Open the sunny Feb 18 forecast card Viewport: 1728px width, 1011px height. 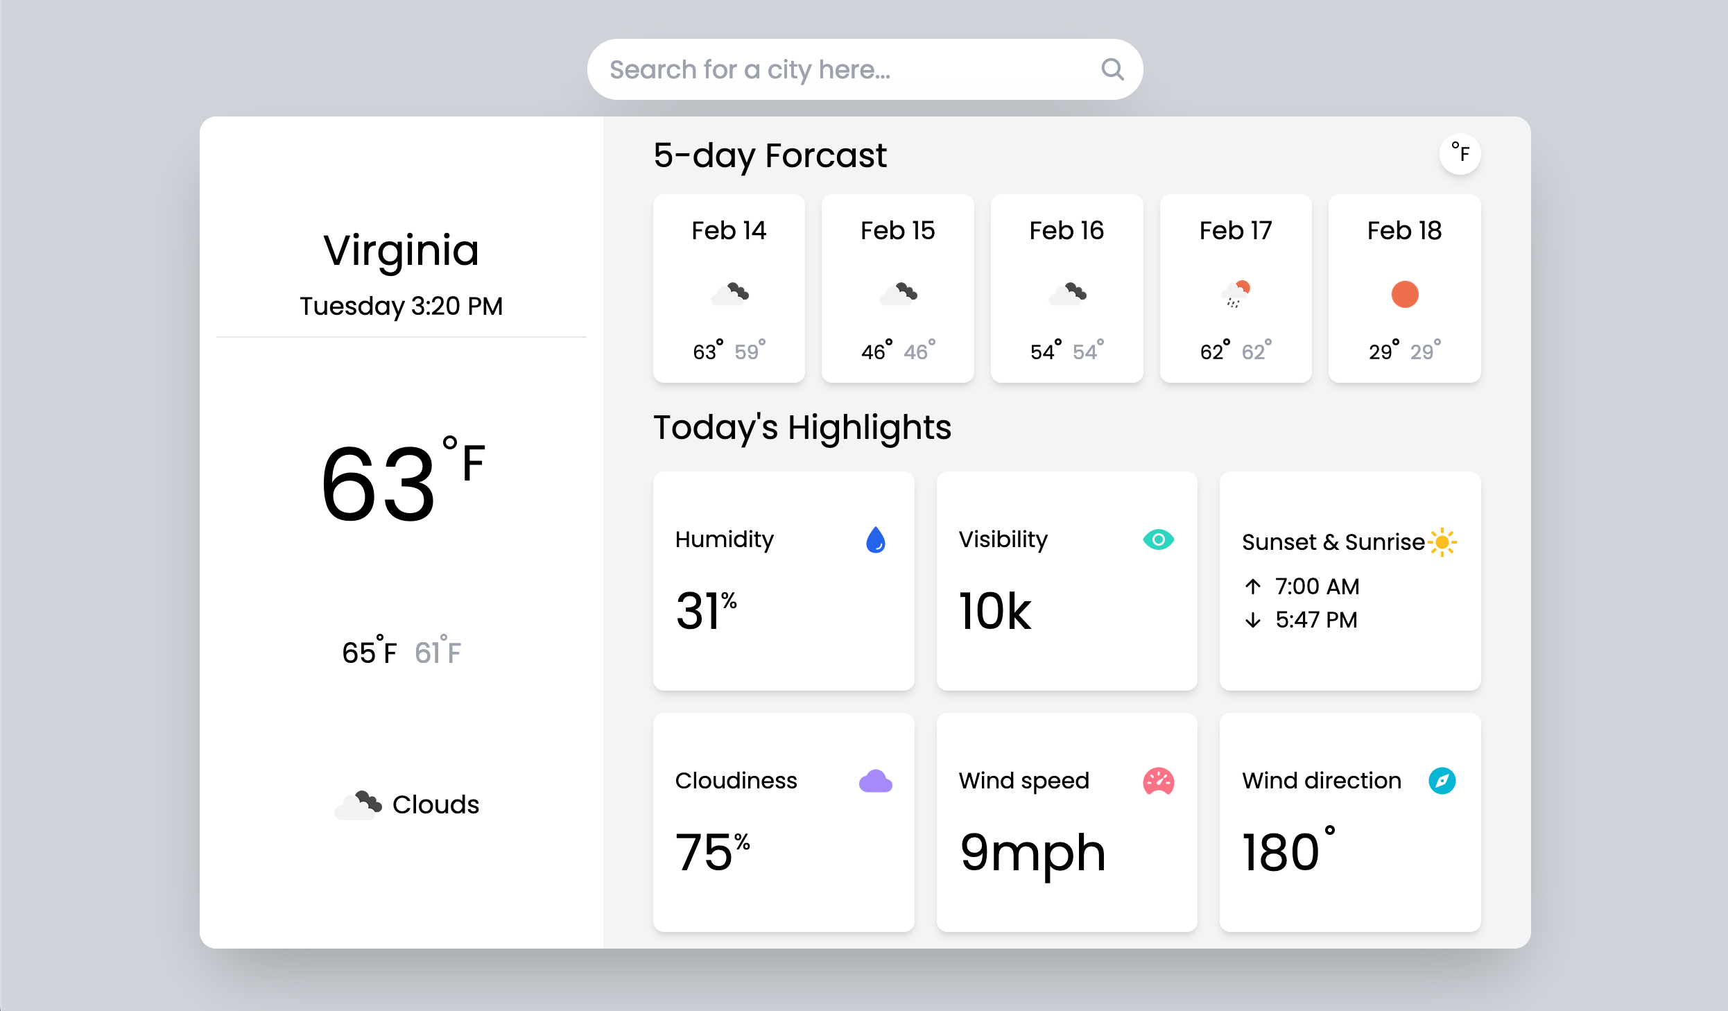1404,288
